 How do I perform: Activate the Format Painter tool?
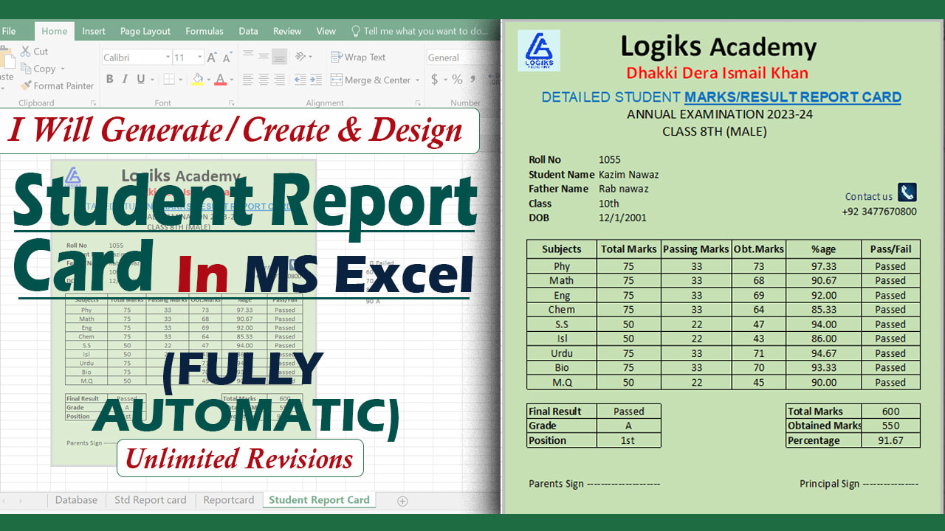click(27, 84)
